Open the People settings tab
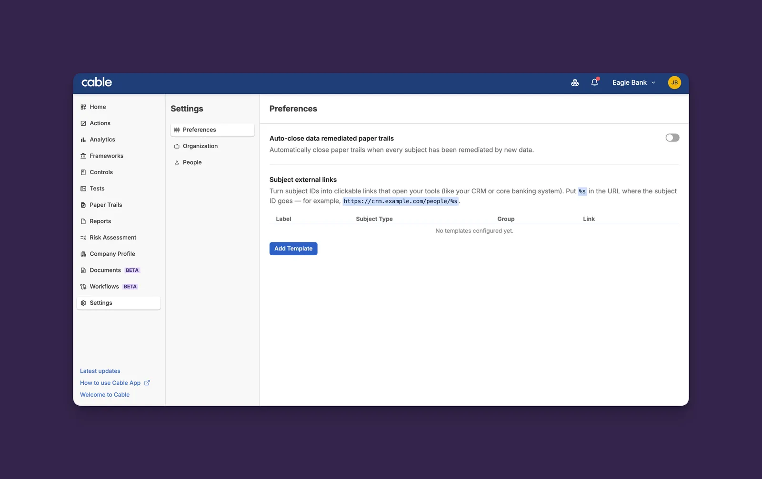 tap(212, 162)
